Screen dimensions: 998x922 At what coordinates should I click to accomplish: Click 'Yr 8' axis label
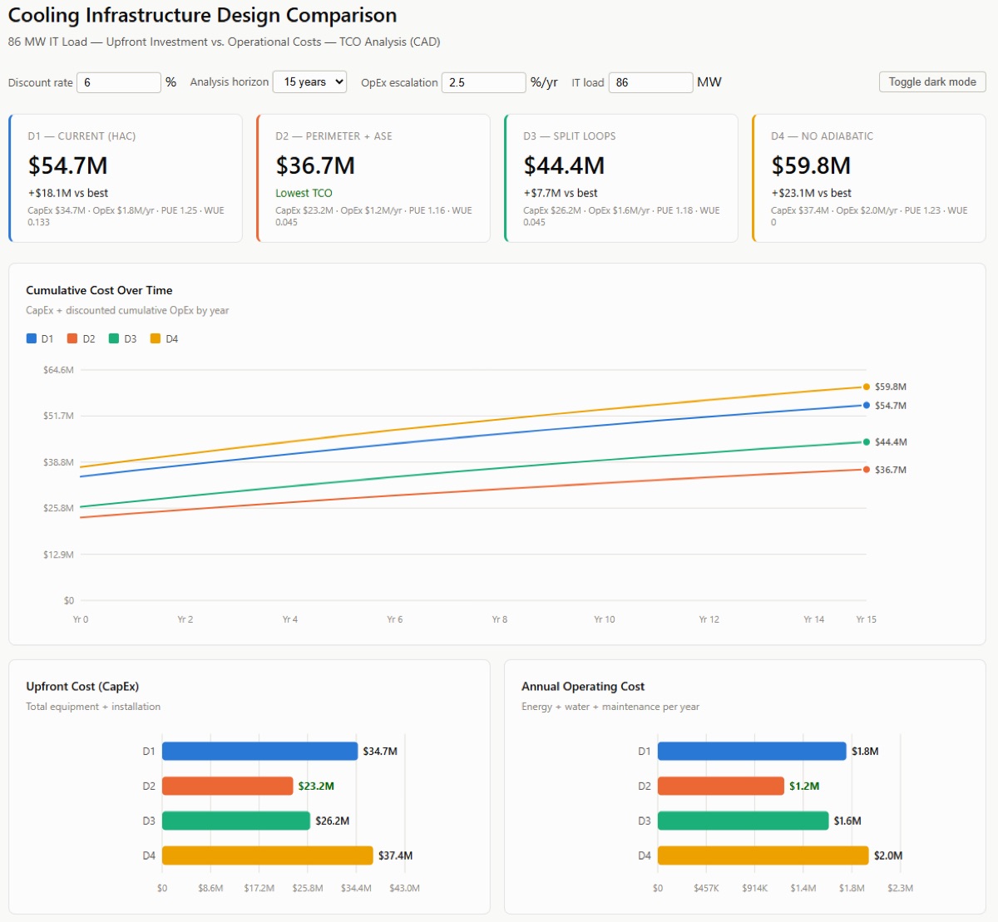[x=499, y=619]
